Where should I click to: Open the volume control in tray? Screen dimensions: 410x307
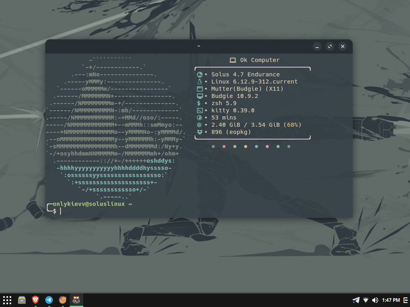click(375, 300)
